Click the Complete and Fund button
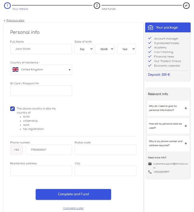Image resolution: width=194 pixels, height=212 pixels. point(73,194)
